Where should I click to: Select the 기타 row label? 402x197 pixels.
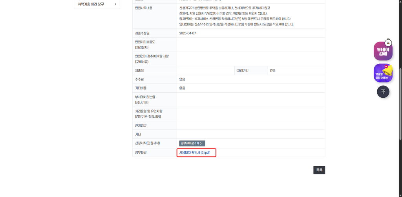click(x=138, y=134)
